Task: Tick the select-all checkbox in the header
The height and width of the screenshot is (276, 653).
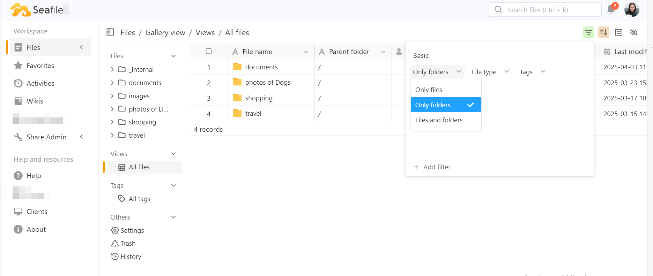Action: pos(209,51)
